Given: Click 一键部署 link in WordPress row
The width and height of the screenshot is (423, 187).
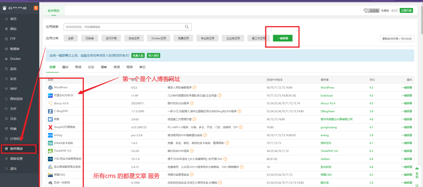Looking at the screenshot, I should (x=407, y=88).
